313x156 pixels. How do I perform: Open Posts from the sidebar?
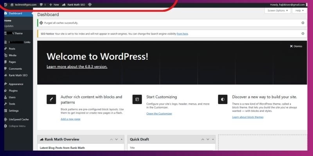click(18, 49)
